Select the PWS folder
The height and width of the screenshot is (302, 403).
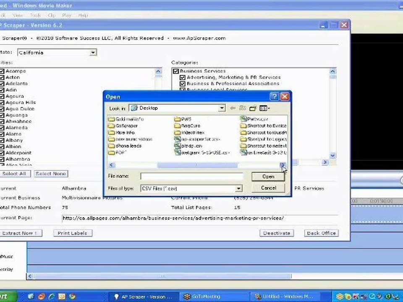[183, 119]
